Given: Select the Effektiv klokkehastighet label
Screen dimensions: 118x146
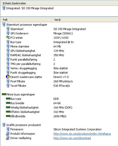Looking at the screenshot, I should [25, 112].
